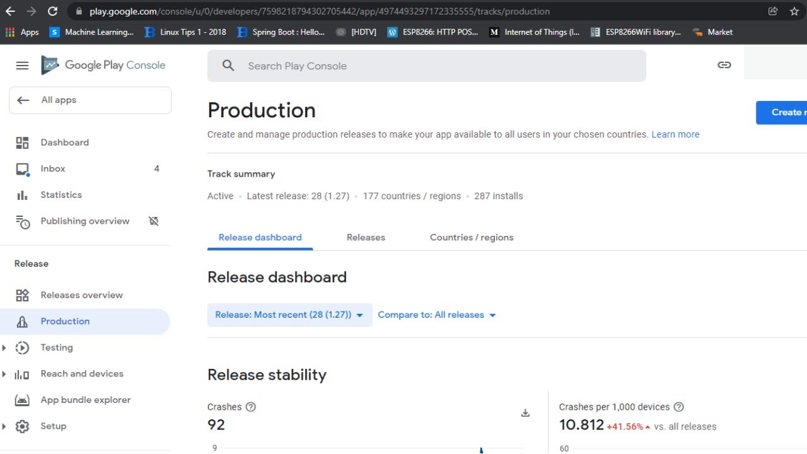This screenshot has width=807, height=454.
Task: Open the Internet of Things bookmark
Action: 535,32
